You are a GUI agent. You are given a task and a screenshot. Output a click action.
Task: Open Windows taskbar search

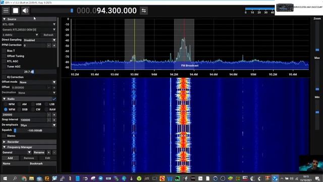[15, 178]
